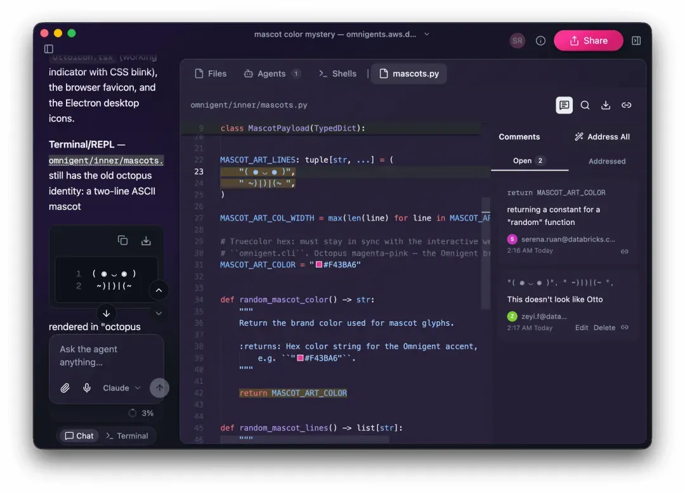
Task: Expand the small down chevron beside chat
Action: click(x=159, y=313)
